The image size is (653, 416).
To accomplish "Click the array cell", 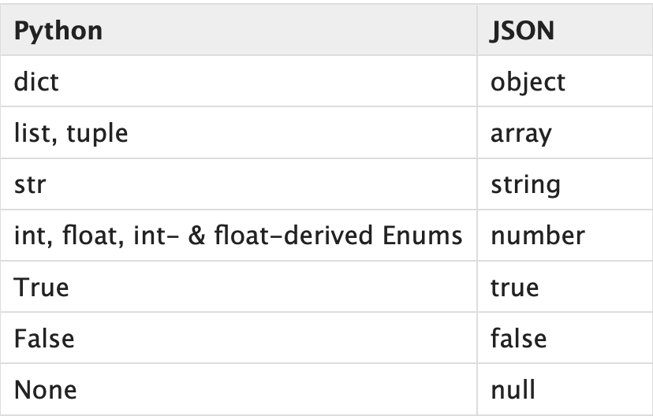I will [x=565, y=132].
